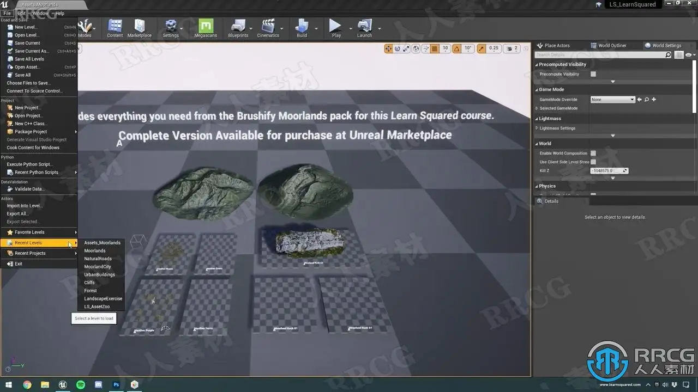Open the GameMode Override dropdown
698x392 pixels.
(x=613, y=100)
